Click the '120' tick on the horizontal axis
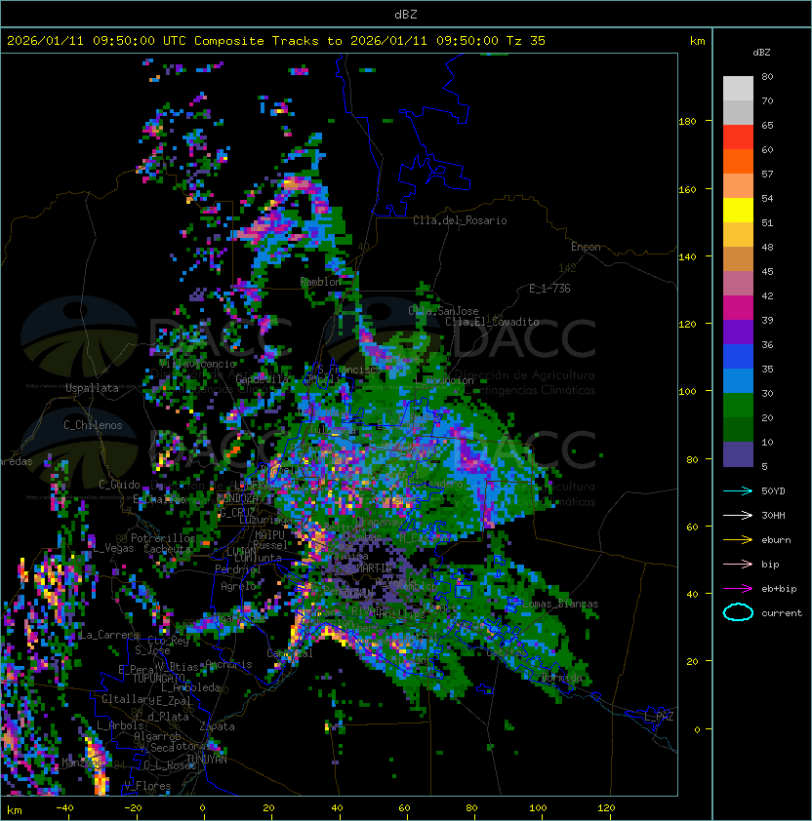Image resolution: width=812 pixels, height=821 pixels. [606, 808]
